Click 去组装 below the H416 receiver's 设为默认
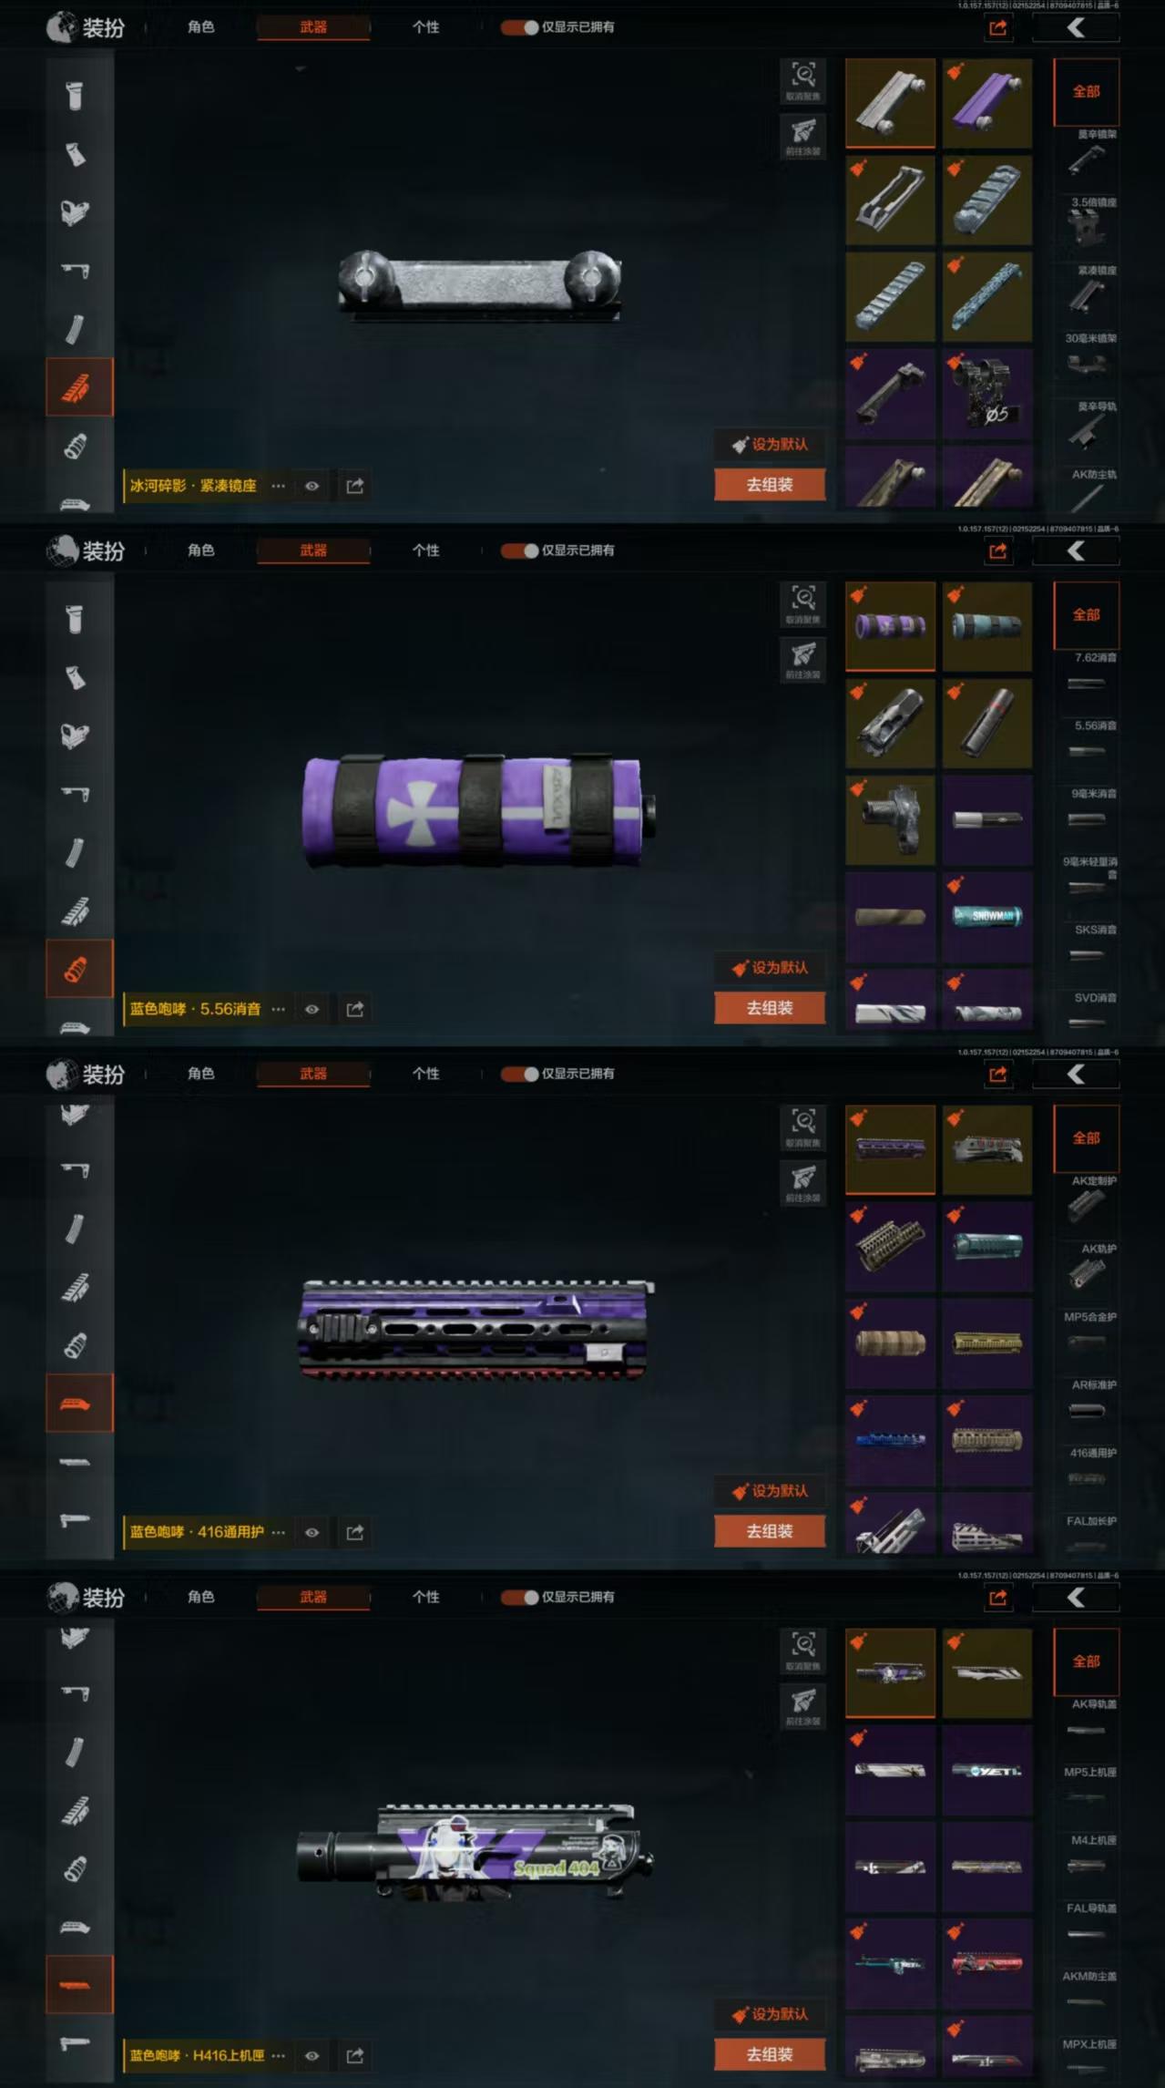Image resolution: width=1165 pixels, height=2088 pixels. coord(770,2054)
